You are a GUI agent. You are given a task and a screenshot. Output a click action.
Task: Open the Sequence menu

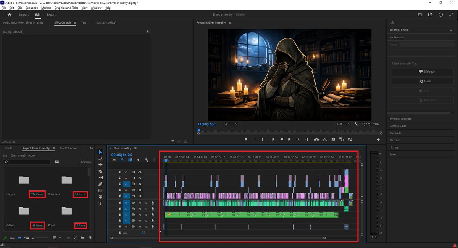point(32,8)
